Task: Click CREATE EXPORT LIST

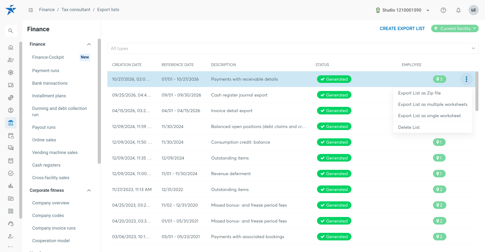Action: click(402, 28)
